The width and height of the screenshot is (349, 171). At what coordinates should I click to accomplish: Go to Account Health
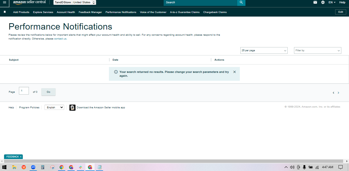click(x=66, y=12)
